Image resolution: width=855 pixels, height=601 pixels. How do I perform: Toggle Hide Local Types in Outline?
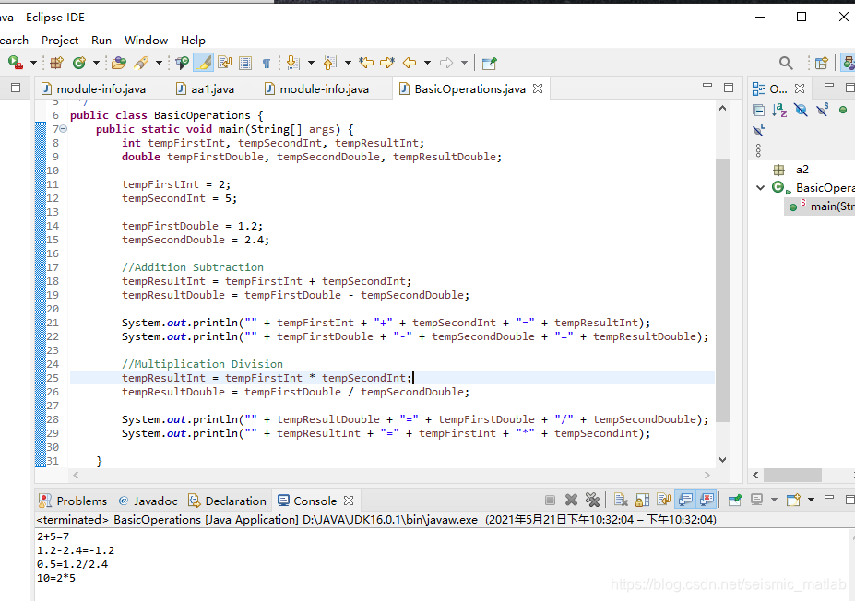click(x=758, y=130)
